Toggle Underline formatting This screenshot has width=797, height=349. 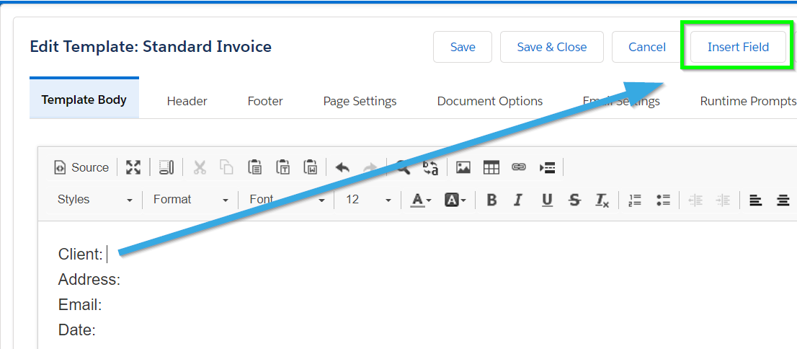tap(547, 200)
